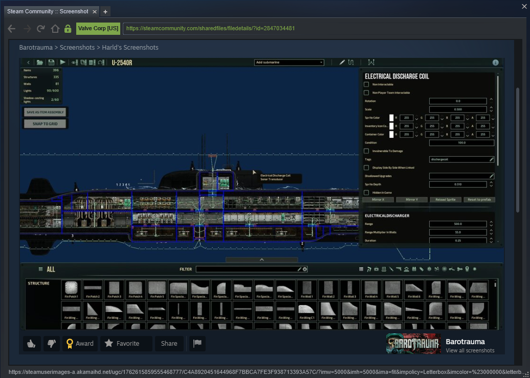The width and height of the screenshot is (530, 378).
Task: Select the Fin Wing C1 structure tile
Action: click(x=307, y=311)
